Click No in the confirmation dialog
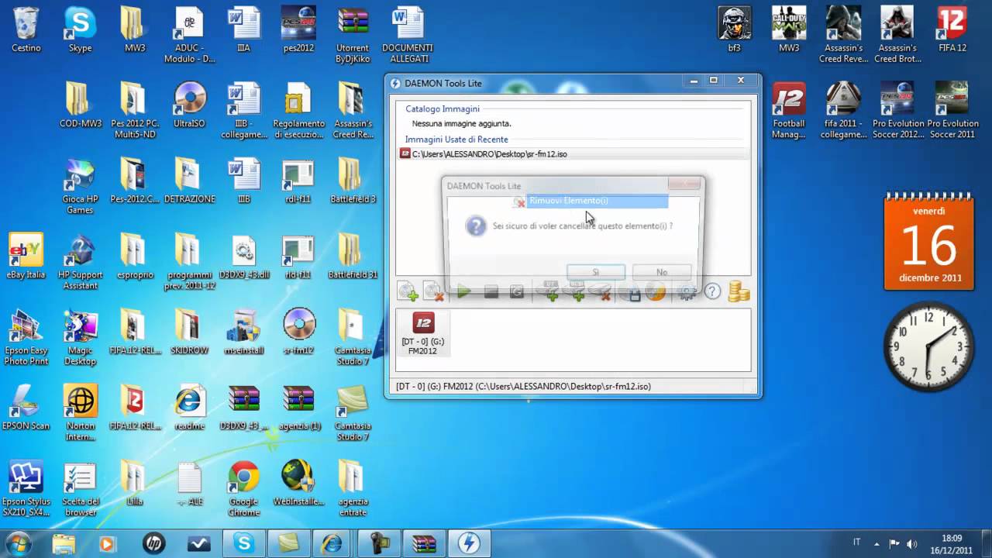This screenshot has height=558, width=992. pyautogui.click(x=661, y=272)
